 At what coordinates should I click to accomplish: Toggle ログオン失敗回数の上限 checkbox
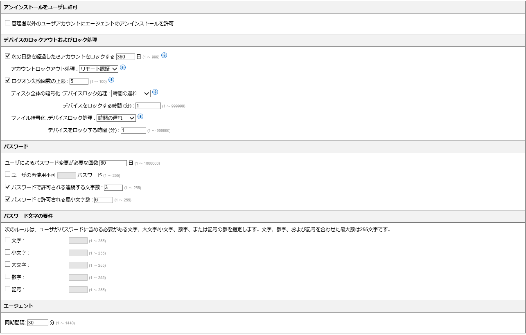click(x=7, y=80)
